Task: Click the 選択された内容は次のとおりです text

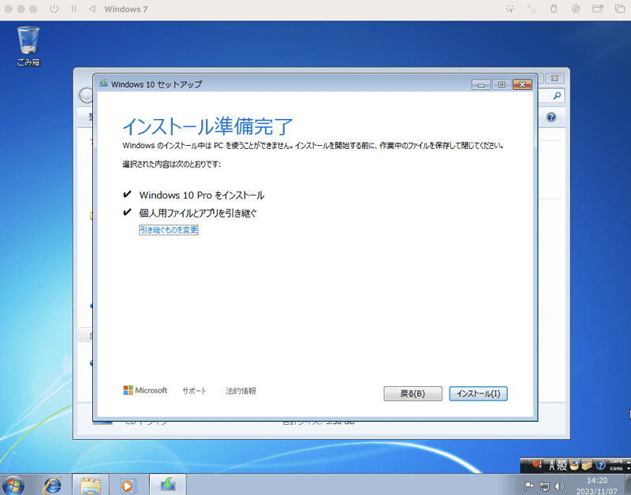Action: pyautogui.click(x=171, y=164)
